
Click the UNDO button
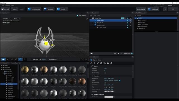coord(14,9)
